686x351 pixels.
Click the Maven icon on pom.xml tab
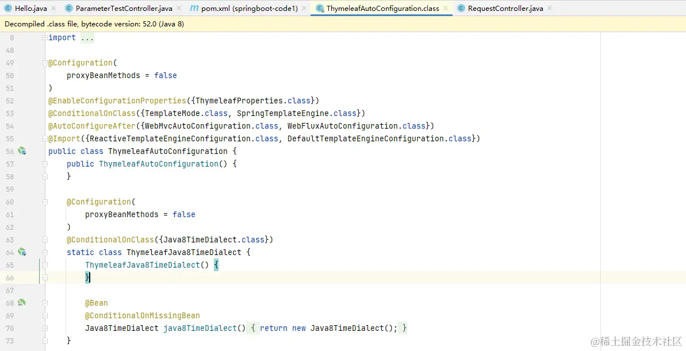(195, 8)
